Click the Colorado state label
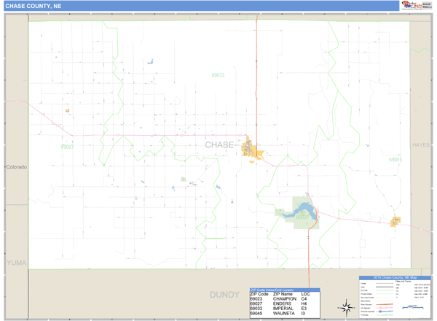Screen dimensions: 437x321 pos(16,167)
